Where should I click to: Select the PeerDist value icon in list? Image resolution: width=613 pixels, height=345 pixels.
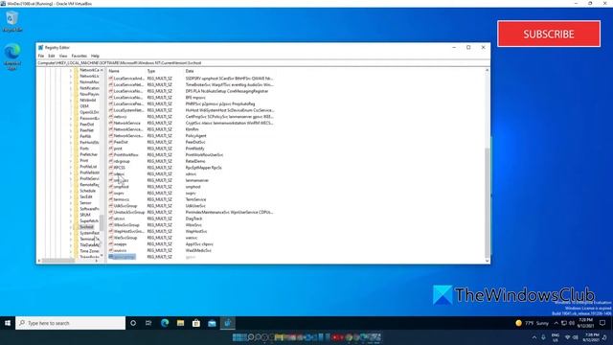pos(111,142)
